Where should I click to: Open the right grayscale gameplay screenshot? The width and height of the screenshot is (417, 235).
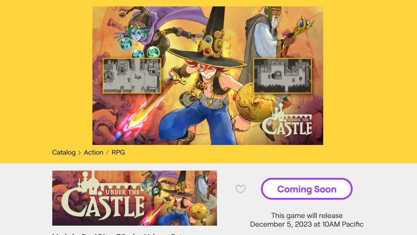click(x=282, y=76)
